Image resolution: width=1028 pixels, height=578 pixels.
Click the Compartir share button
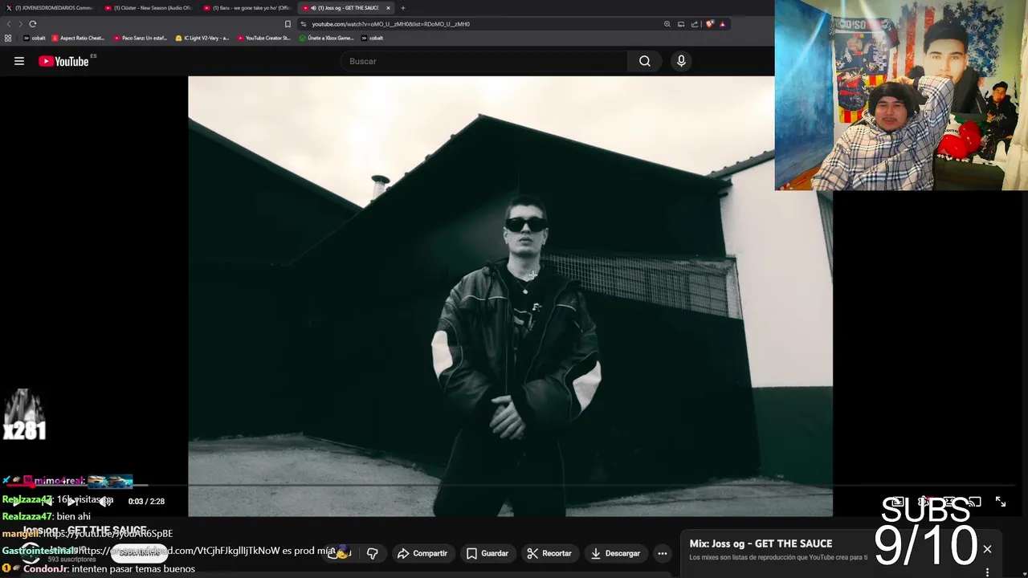422,553
